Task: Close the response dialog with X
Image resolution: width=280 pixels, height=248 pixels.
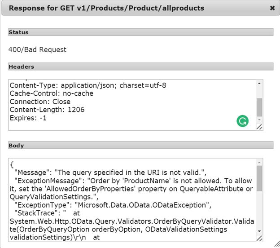Action: click(x=272, y=8)
